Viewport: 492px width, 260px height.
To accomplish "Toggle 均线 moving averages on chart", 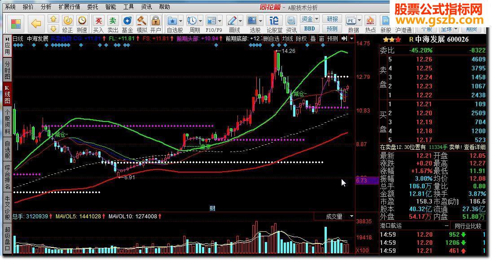I will click(x=287, y=39).
